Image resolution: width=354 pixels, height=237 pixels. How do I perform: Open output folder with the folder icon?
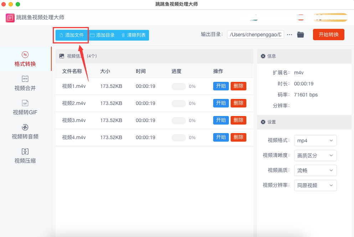pyautogui.click(x=301, y=35)
